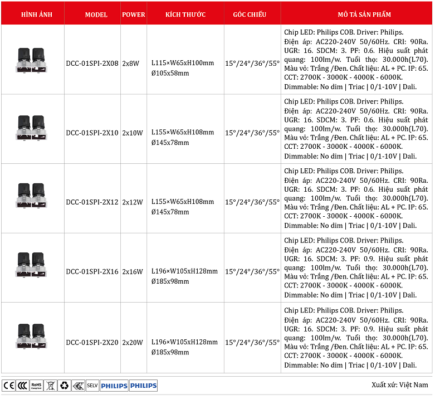Click the CCC certification icon

coord(22,386)
